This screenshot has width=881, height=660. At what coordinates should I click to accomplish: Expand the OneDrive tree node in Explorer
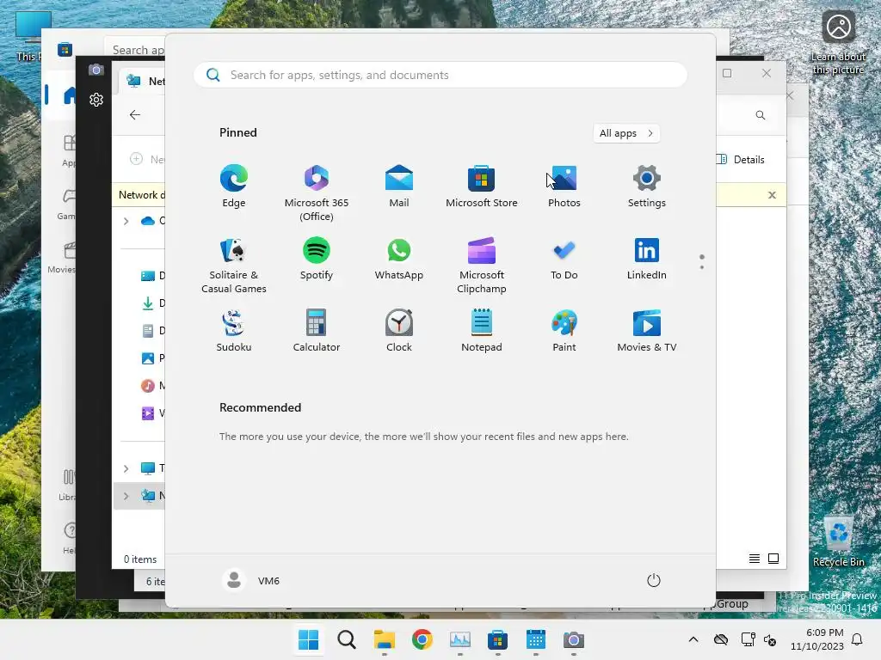click(126, 221)
